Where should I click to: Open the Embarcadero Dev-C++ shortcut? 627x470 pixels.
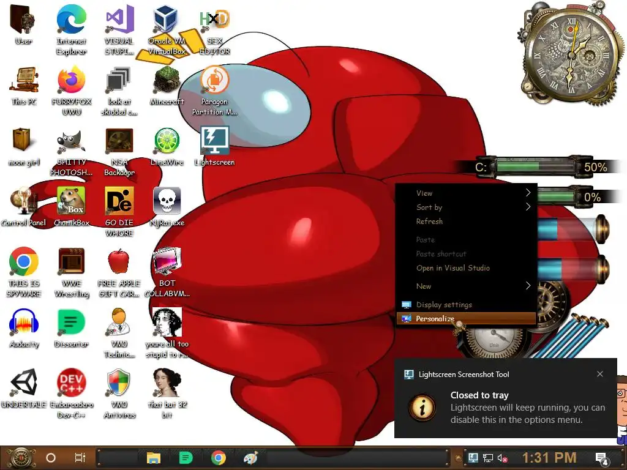point(71,394)
